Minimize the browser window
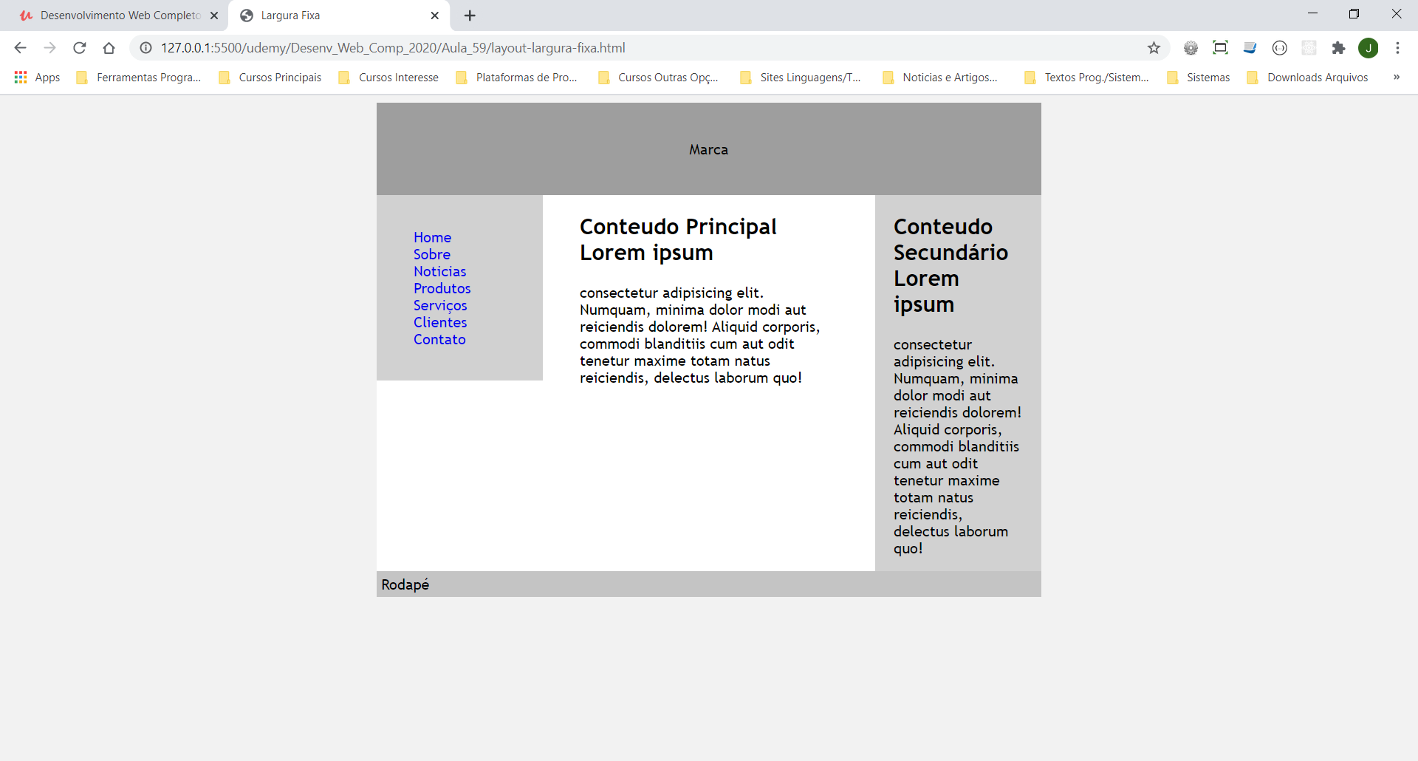 pyautogui.click(x=1312, y=14)
